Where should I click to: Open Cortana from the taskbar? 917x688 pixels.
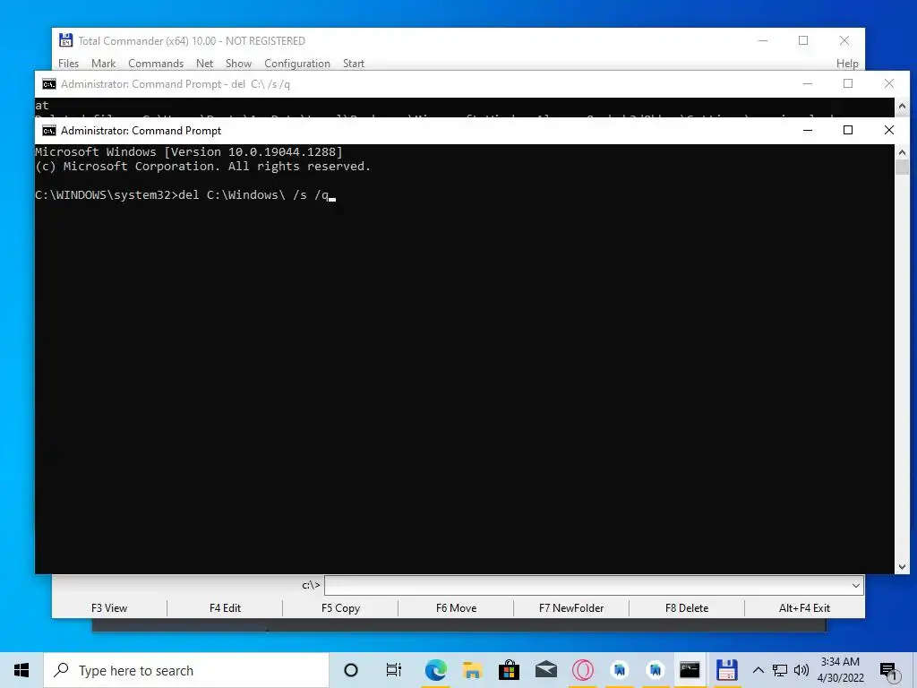351,670
